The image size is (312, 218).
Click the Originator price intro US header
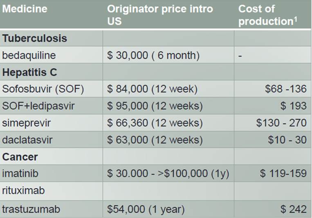point(160,15)
